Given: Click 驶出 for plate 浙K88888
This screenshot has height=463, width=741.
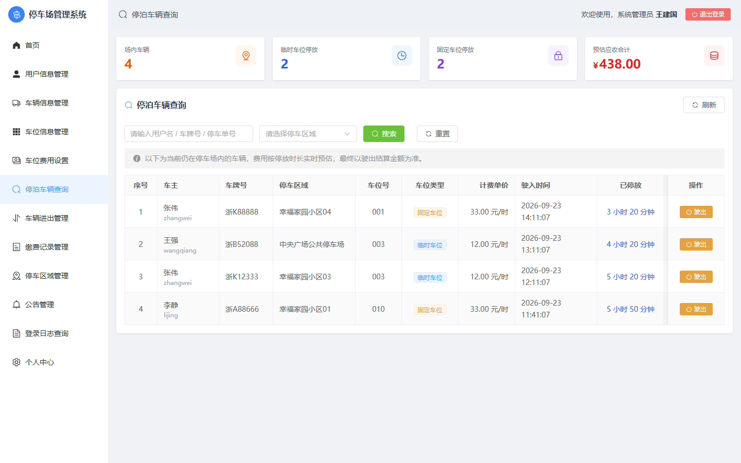Looking at the screenshot, I should [696, 212].
